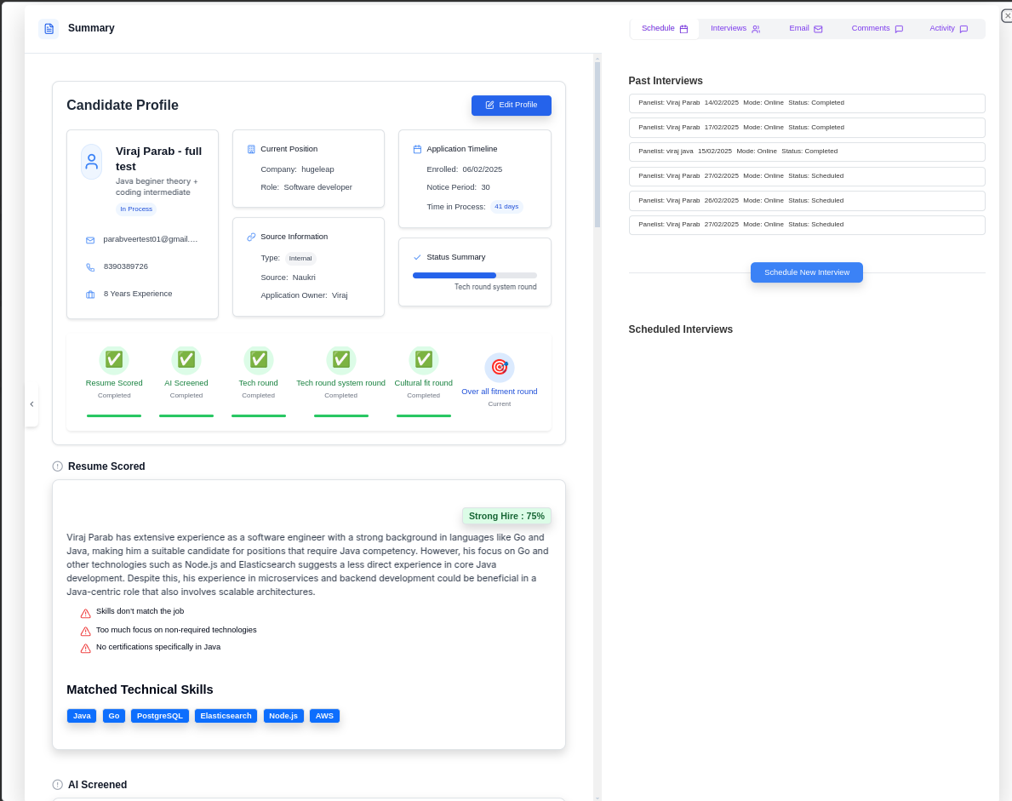Viewport: 1012px width, 801px height.
Task: Click the Cultural fit round checkmark icon
Action: click(x=423, y=358)
